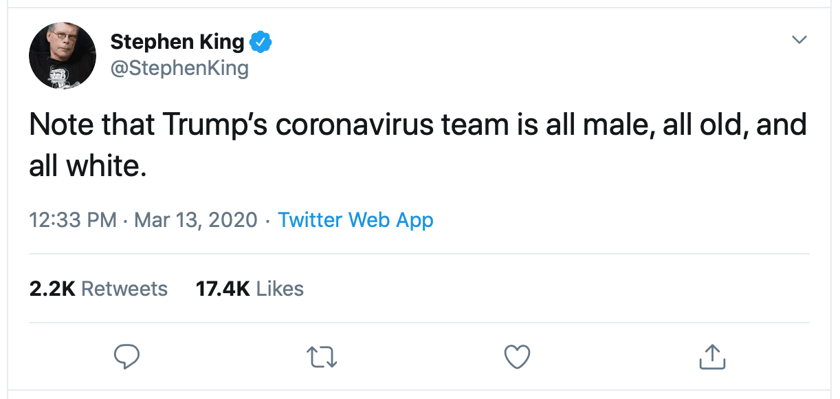Show who liked via the Likes label
This screenshot has height=399, width=840.
point(280,288)
